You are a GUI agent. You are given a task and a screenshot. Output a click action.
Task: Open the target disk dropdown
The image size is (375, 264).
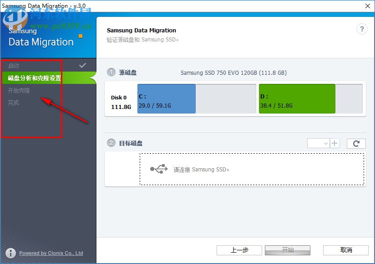318,143
